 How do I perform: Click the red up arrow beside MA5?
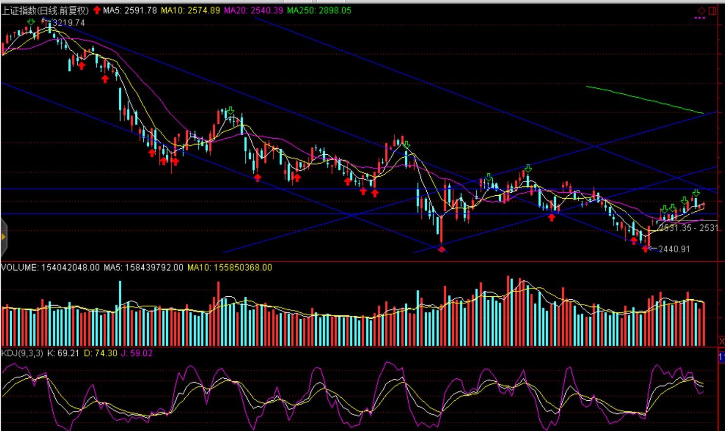coord(97,10)
